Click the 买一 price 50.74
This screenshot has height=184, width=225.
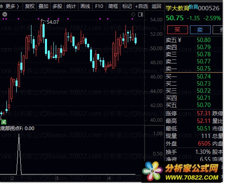pos(203,77)
